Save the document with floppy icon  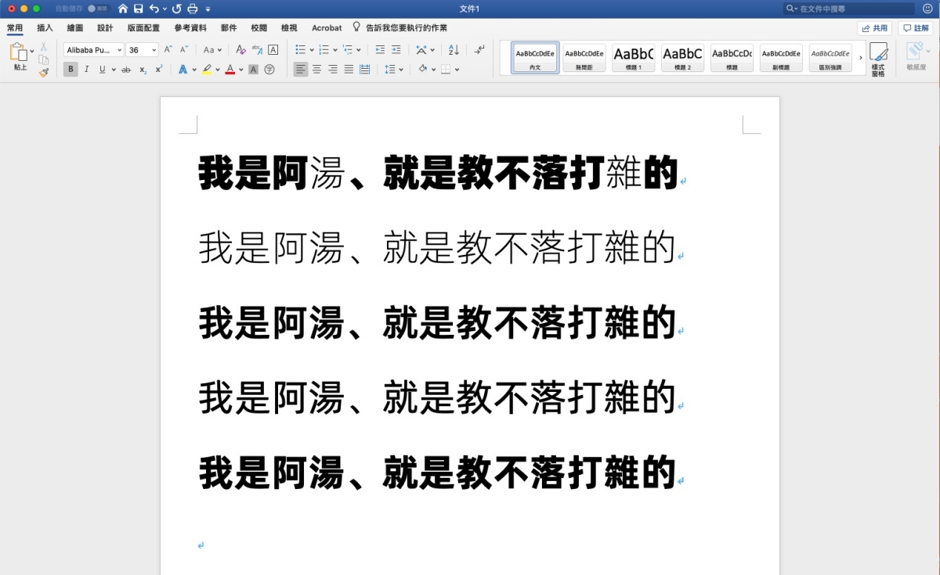tap(138, 9)
